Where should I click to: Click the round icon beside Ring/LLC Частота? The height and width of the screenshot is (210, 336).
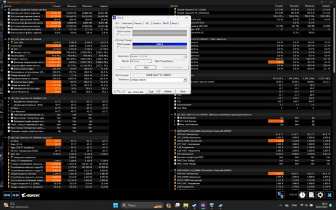click(x=9, y=59)
